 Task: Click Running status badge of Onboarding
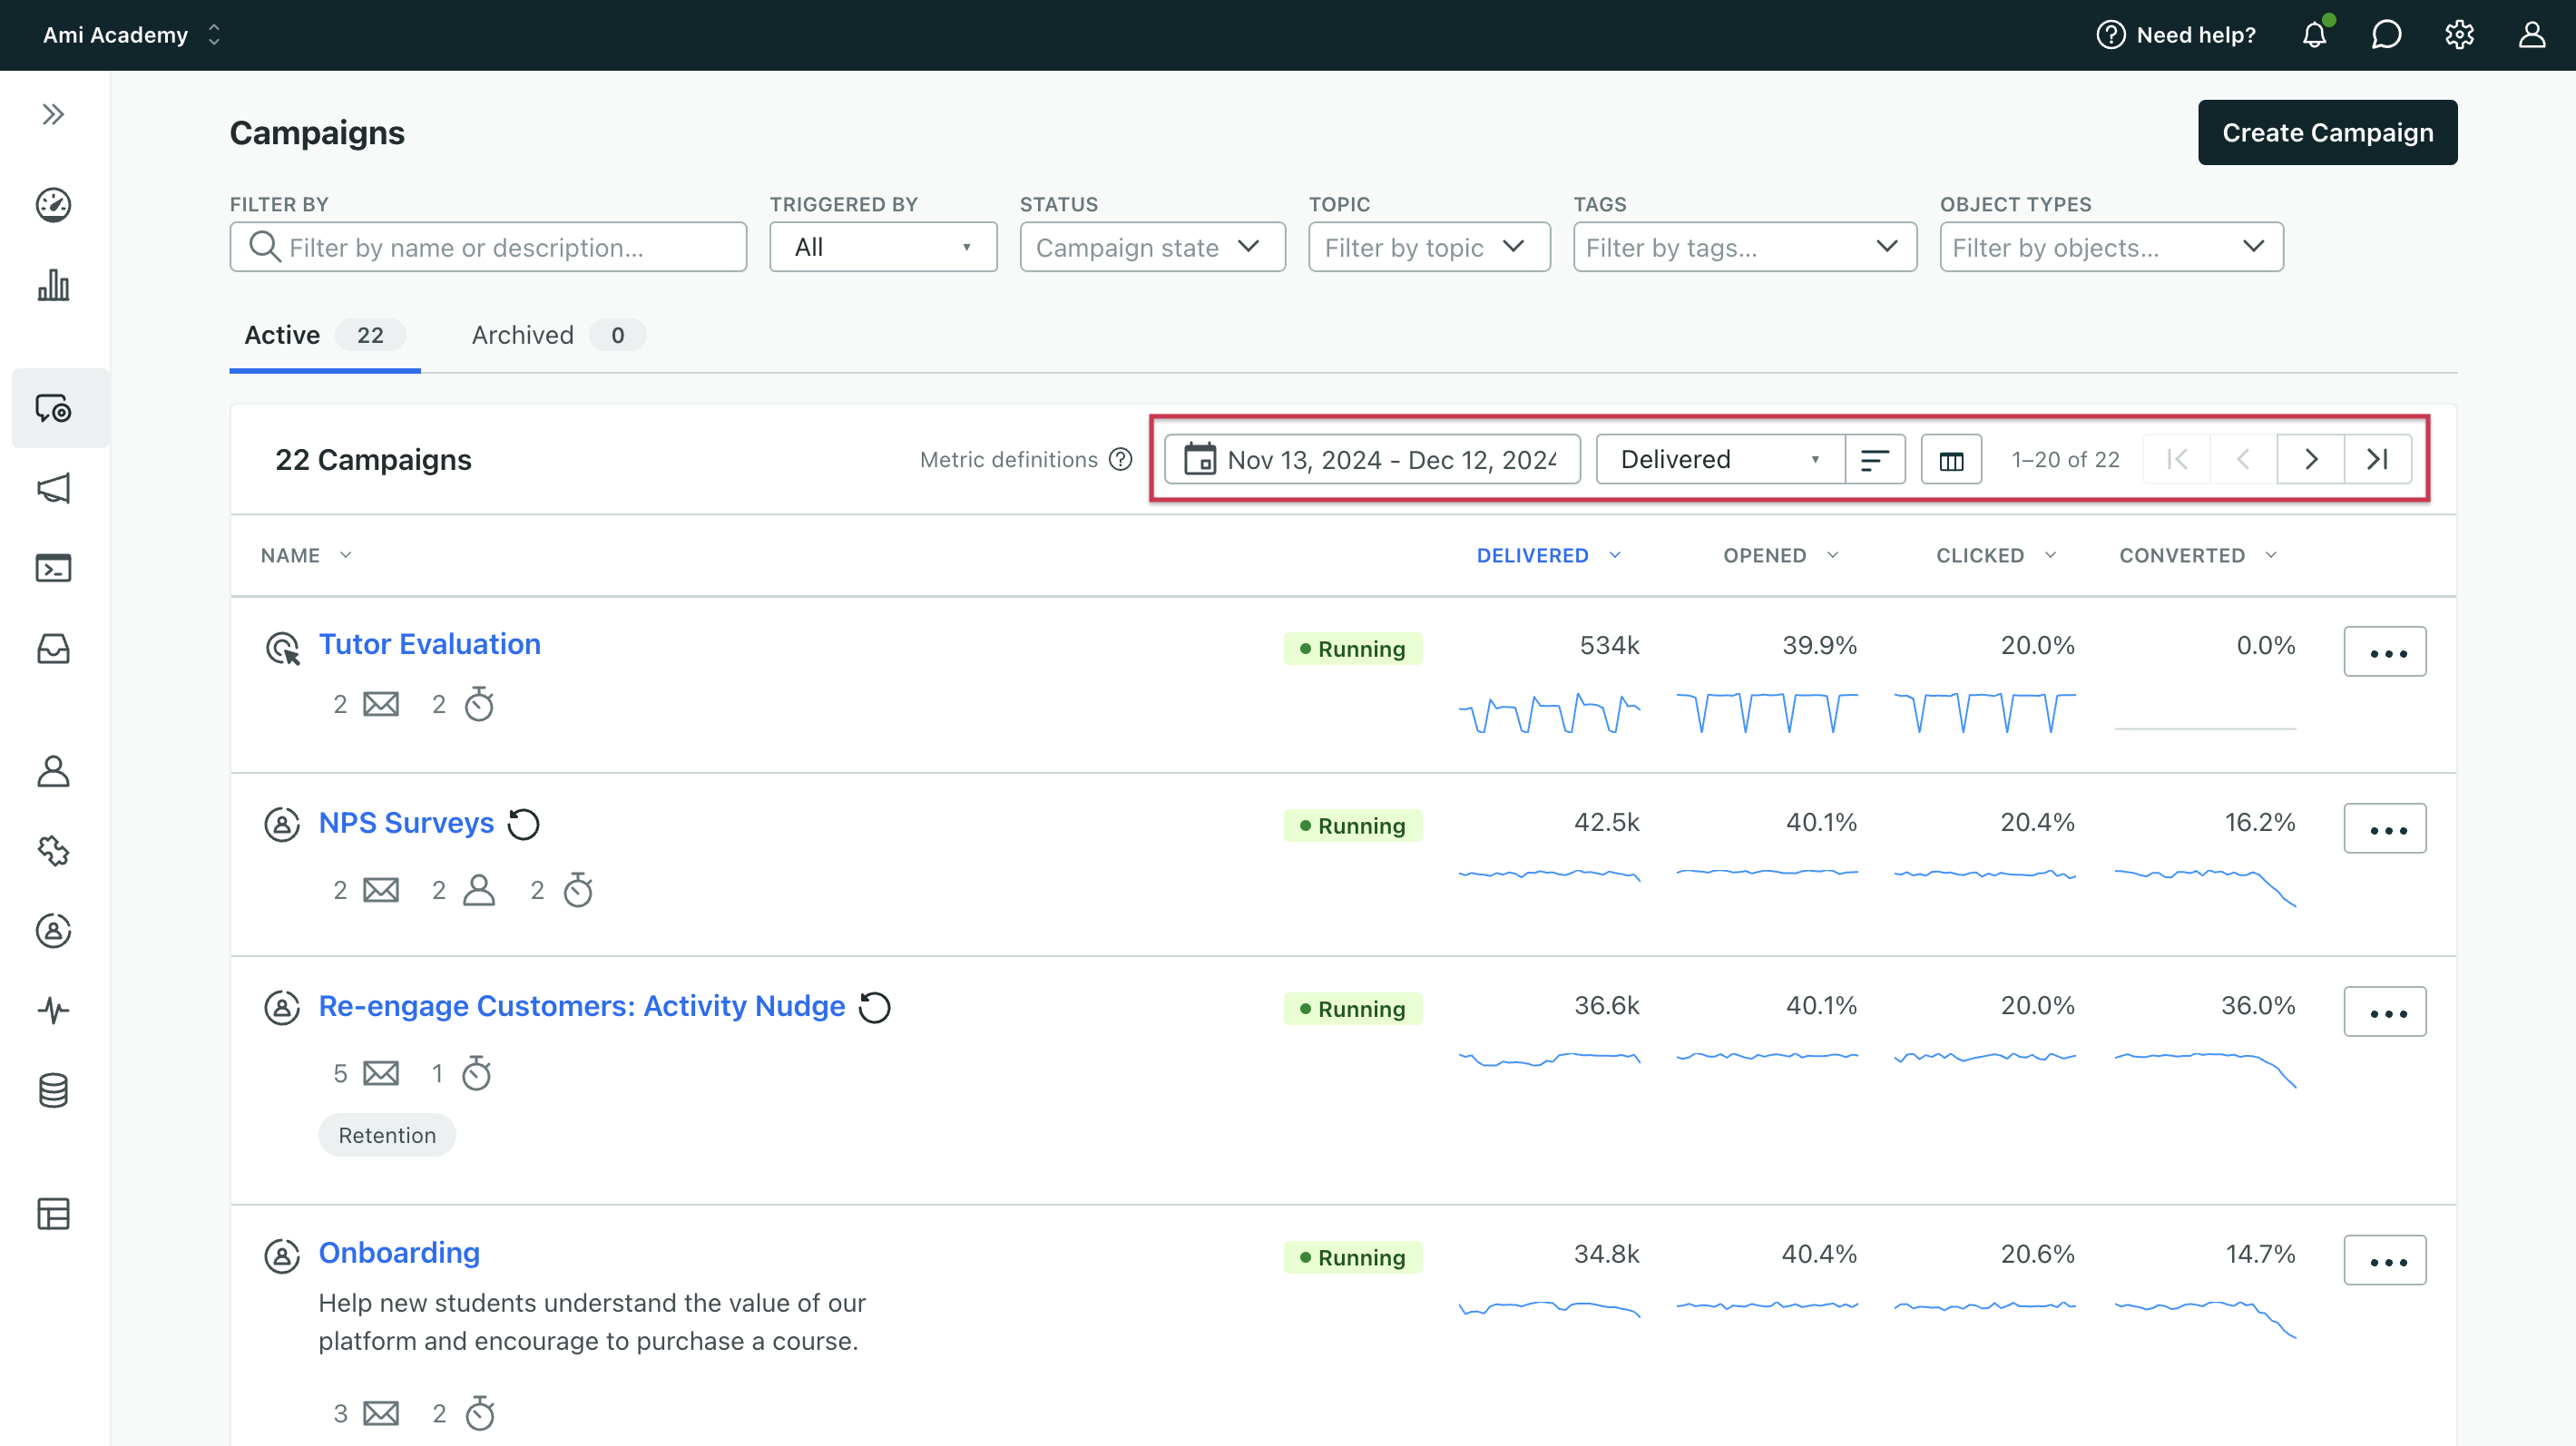pyautogui.click(x=1353, y=1258)
